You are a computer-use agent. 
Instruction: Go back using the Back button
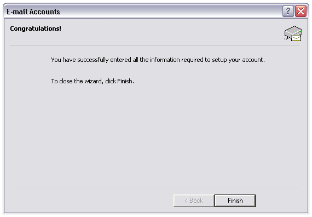[194, 201]
